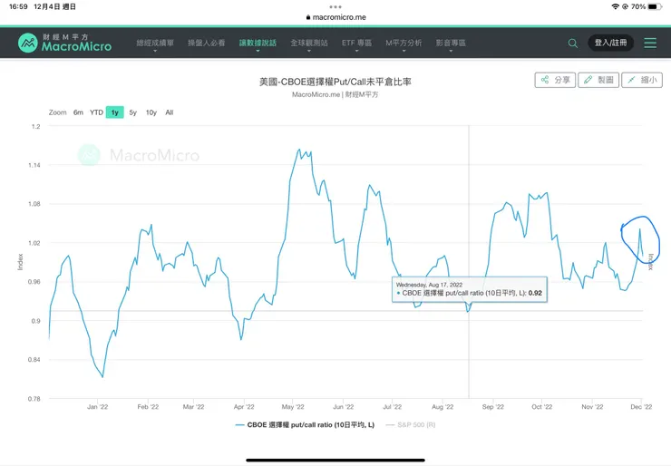Image resolution: width=671 pixels, height=466 pixels.
Task: Expand the ETF 專區 menu
Action: click(x=356, y=44)
